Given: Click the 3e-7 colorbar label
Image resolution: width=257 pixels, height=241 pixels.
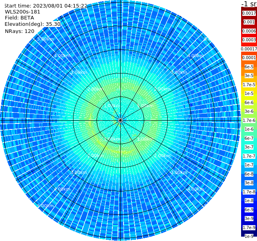Looking at the screenshot, I should point(249,147).
